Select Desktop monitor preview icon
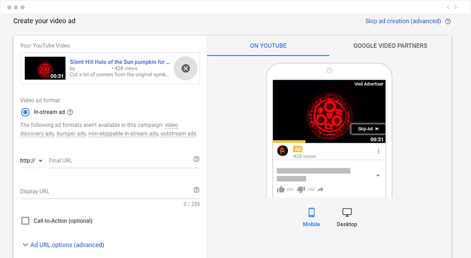Screen dimensions: 471x258 pyautogui.click(x=347, y=213)
